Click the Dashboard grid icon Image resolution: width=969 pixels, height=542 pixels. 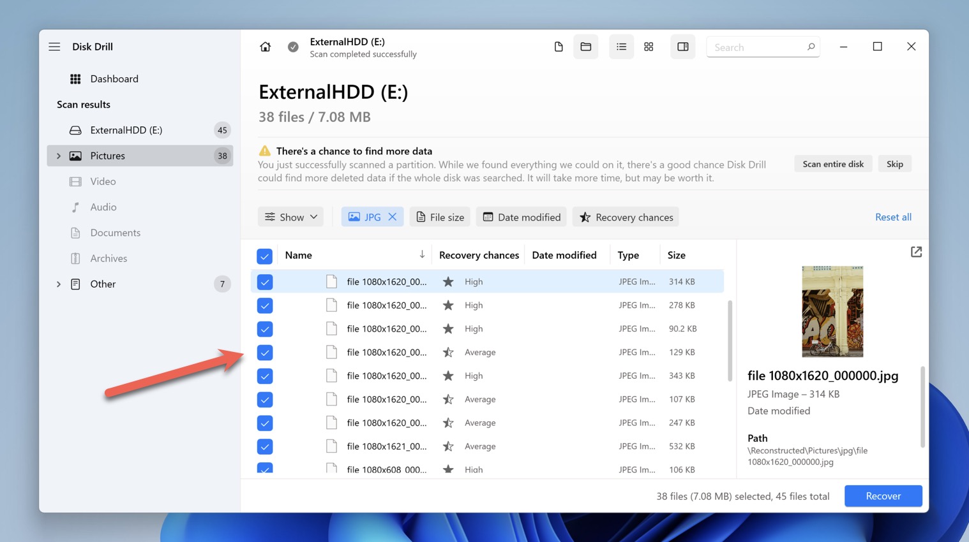75,78
